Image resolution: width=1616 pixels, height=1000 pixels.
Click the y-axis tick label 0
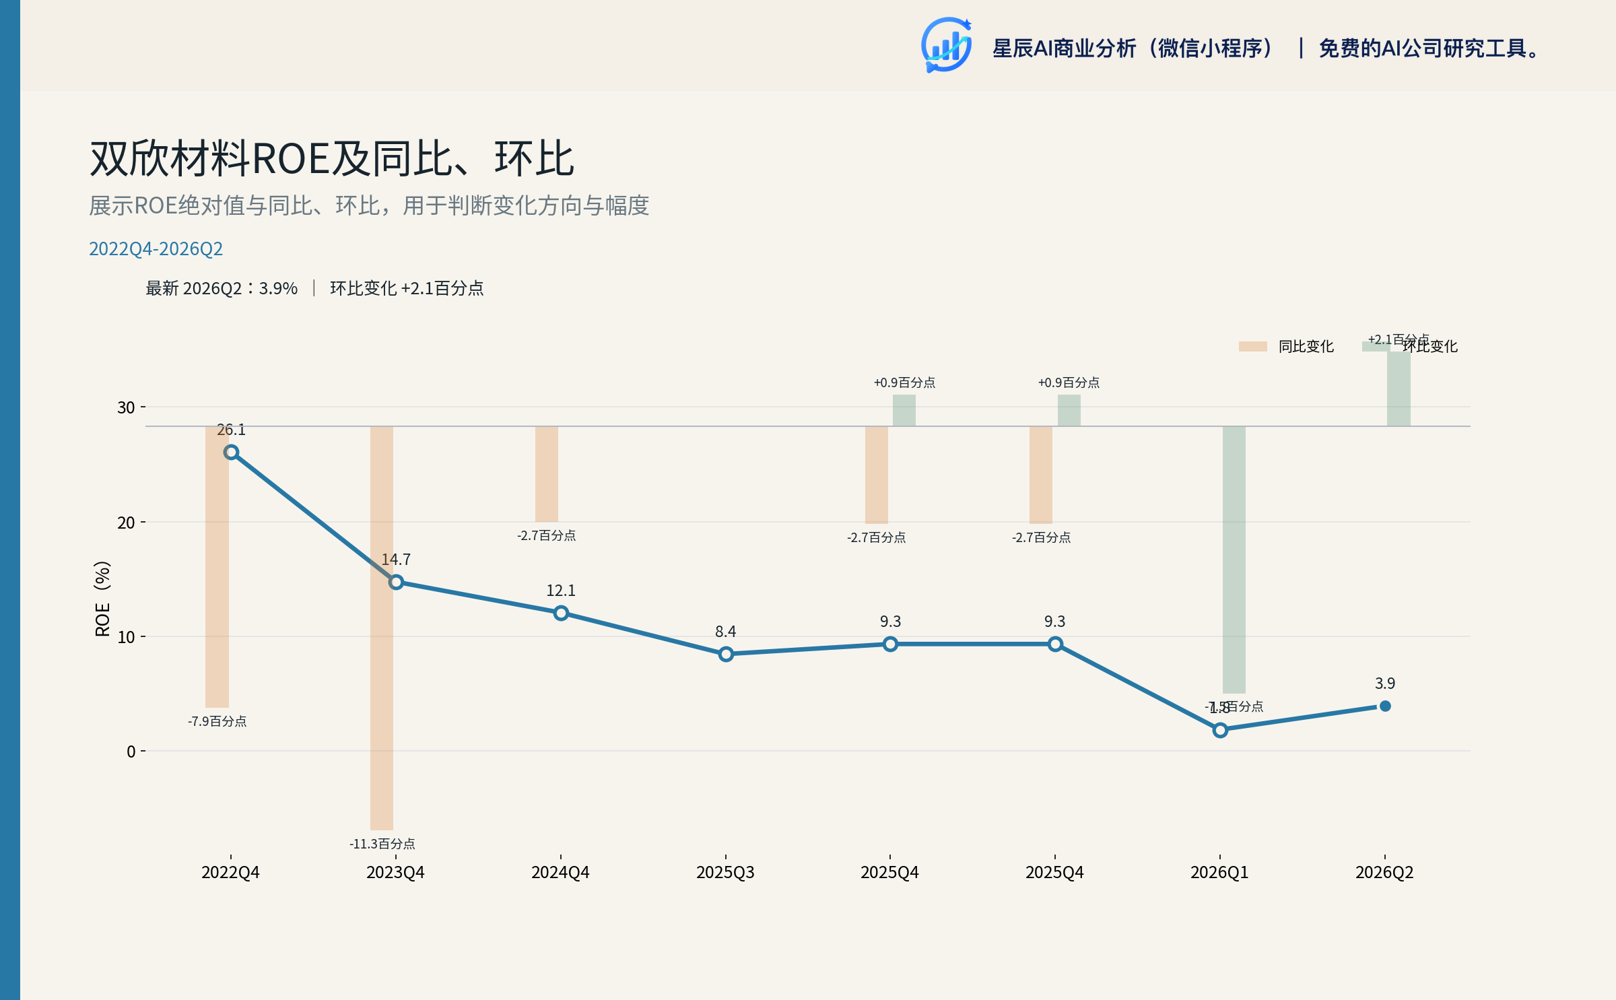pyautogui.click(x=131, y=752)
